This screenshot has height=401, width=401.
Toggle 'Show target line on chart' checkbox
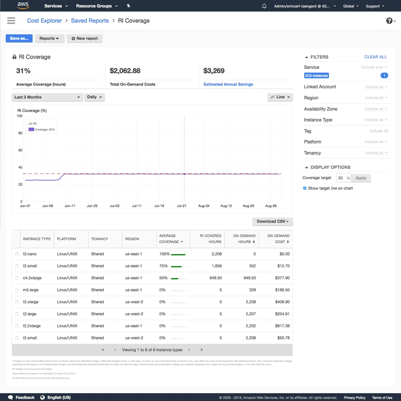click(x=305, y=188)
